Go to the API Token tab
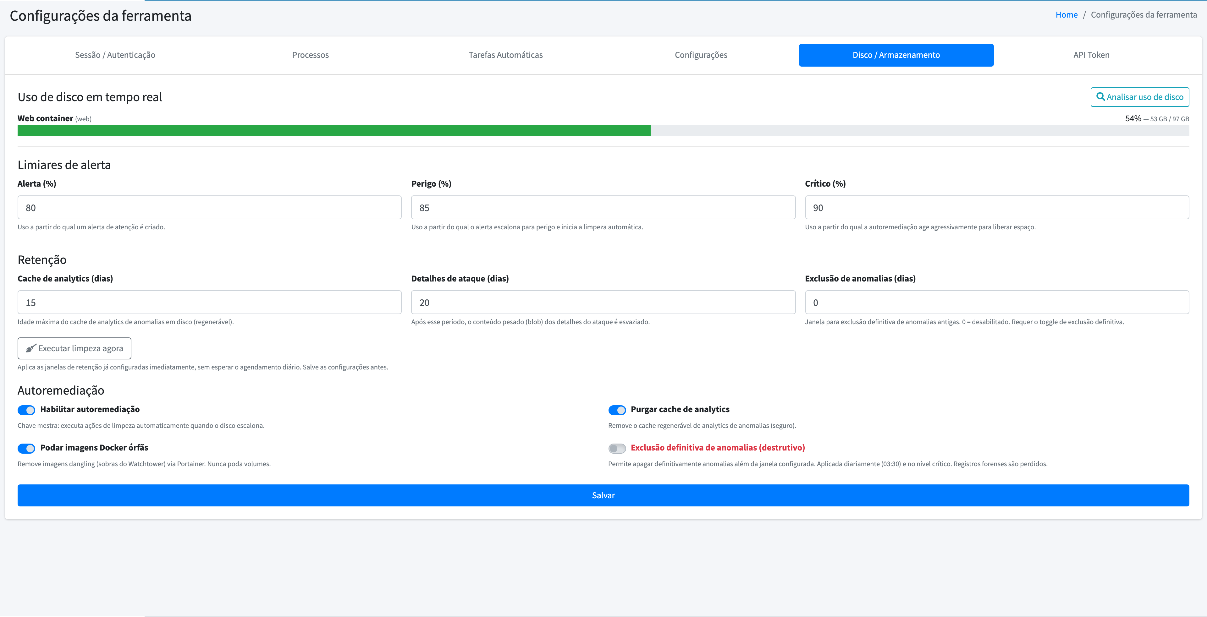The image size is (1207, 617). click(1091, 55)
